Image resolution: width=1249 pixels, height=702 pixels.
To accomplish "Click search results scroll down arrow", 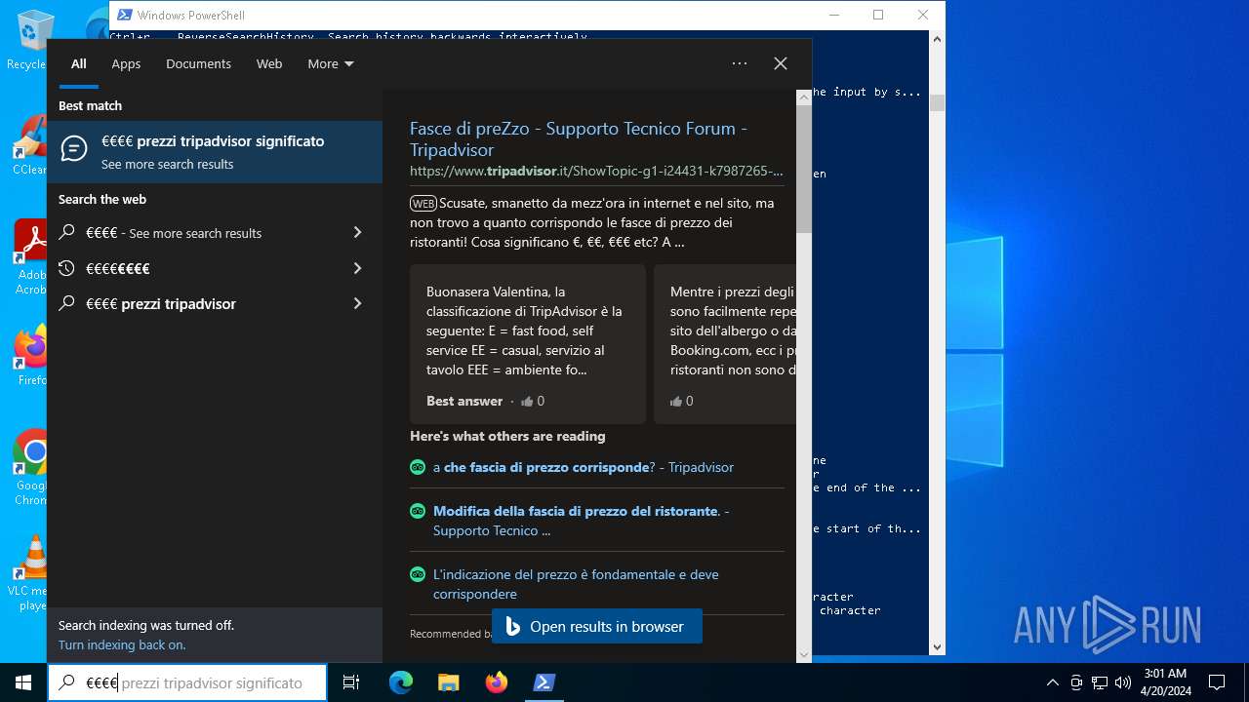I will tap(804, 654).
